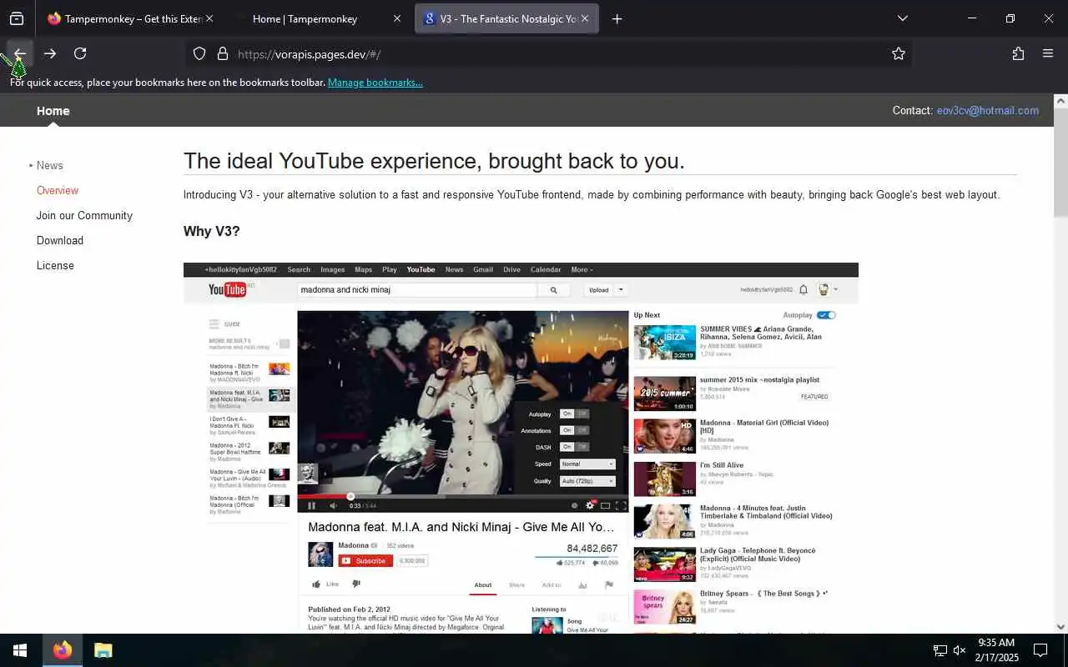This screenshot has height=667, width=1068.
Task: Open the tracking protection shield panel
Action: tap(199, 54)
